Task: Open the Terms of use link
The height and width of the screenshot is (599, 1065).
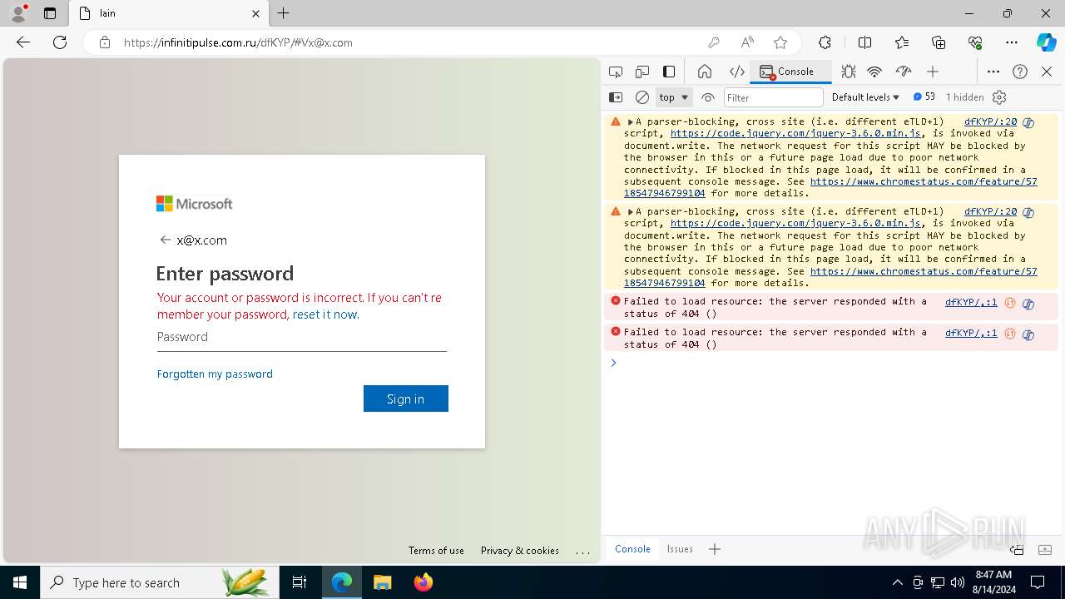Action: 436,551
